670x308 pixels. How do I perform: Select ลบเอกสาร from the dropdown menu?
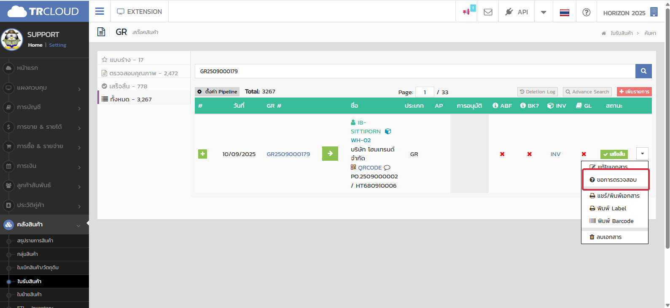[x=609, y=237]
